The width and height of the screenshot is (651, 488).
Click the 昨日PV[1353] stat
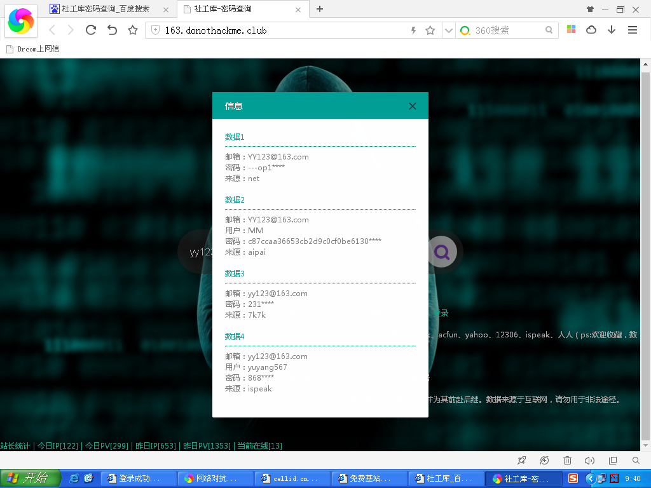[207, 445]
